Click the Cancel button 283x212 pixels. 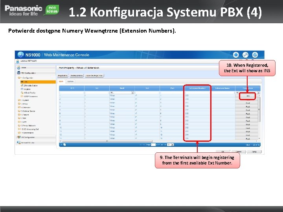tap(239, 152)
